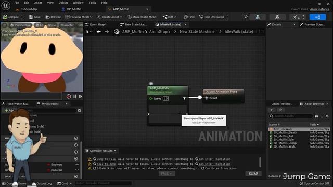Click the Fall to Jump warning link
The image size is (333, 187).
106,164
